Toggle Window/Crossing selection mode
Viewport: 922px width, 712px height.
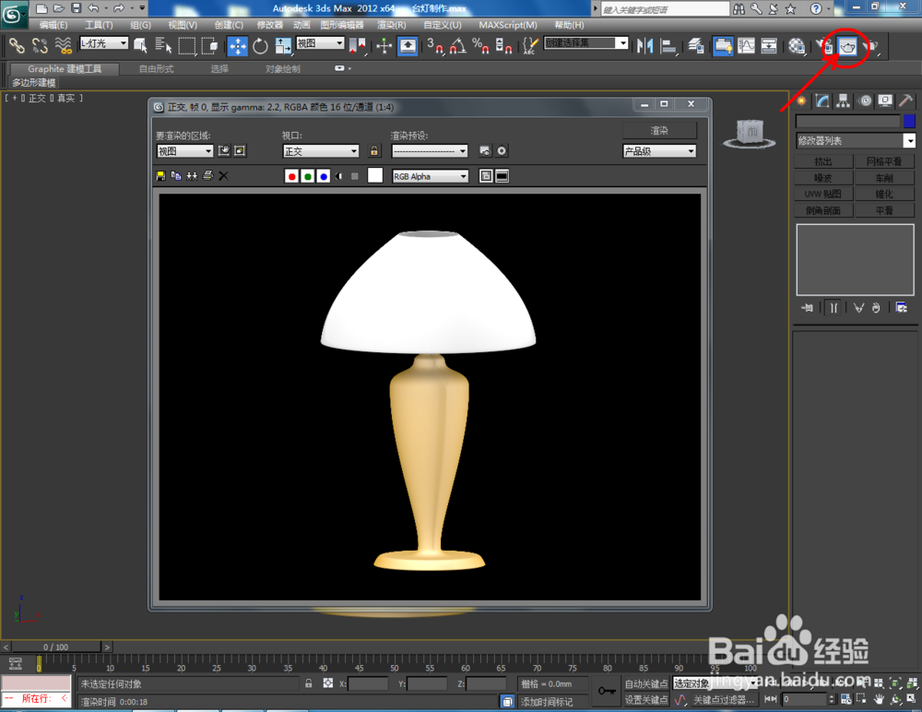click(210, 45)
